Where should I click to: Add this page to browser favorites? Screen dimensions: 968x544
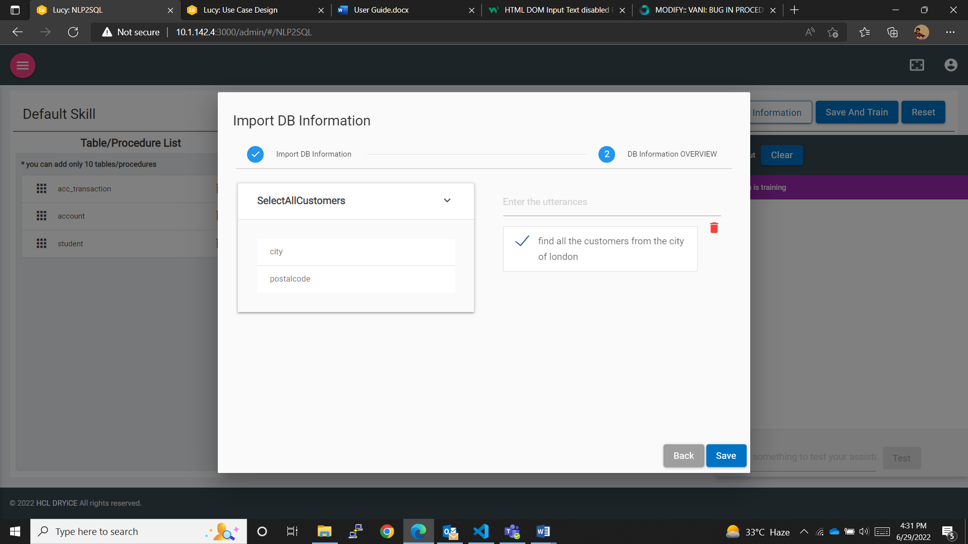coord(832,32)
